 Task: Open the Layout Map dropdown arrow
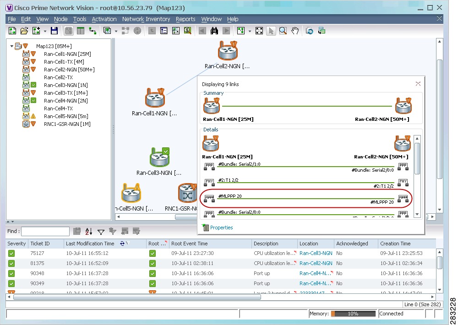click(x=250, y=31)
